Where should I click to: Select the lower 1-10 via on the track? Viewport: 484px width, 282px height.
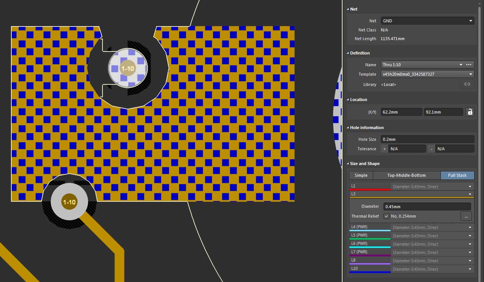point(69,202)
